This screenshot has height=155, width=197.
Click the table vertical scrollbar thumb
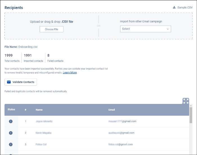click(x=191, y=115)
